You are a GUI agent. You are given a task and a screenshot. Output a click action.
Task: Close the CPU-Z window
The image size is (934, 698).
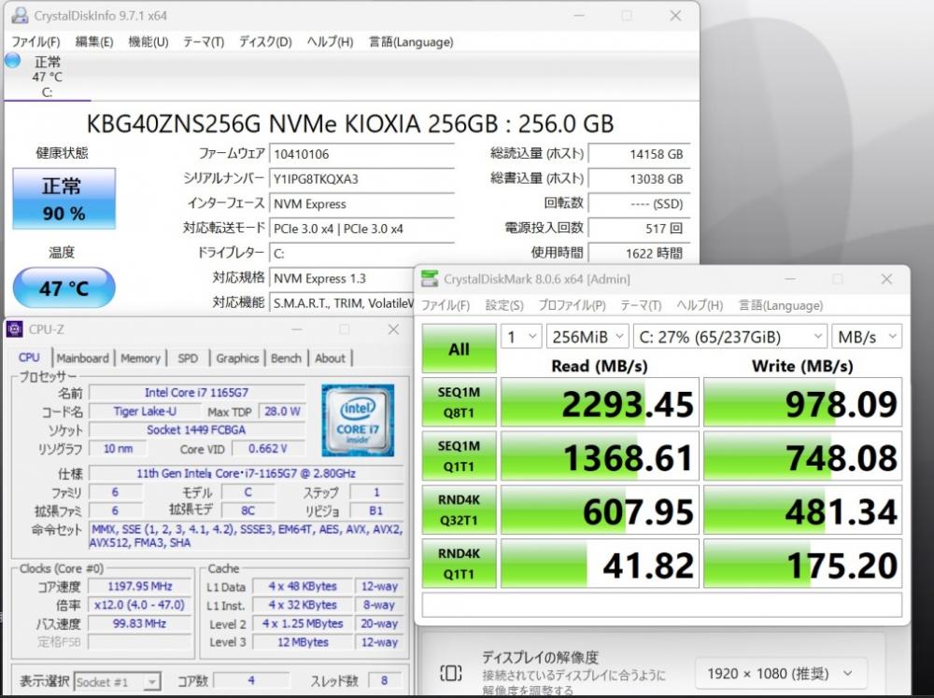click(x=393, y=329)
